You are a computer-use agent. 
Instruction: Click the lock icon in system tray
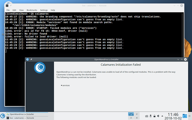click(154, 116)
